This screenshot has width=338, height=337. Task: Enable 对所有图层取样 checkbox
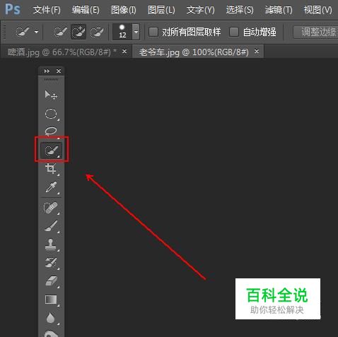(x=153, y=32)
